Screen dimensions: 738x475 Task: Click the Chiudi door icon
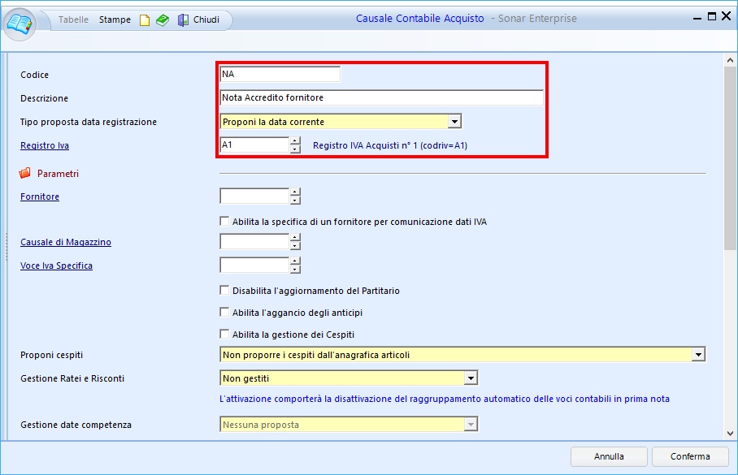[183, 20]
